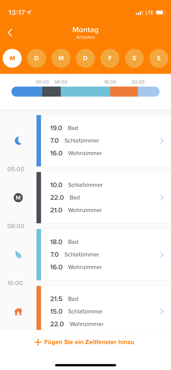Switch to the second M (Mittwoch) day
Screen dimensions: 171x370
61,58
